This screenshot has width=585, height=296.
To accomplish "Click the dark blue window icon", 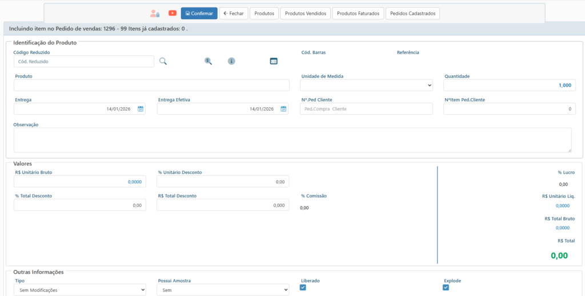I will click(x=274, y=61).
